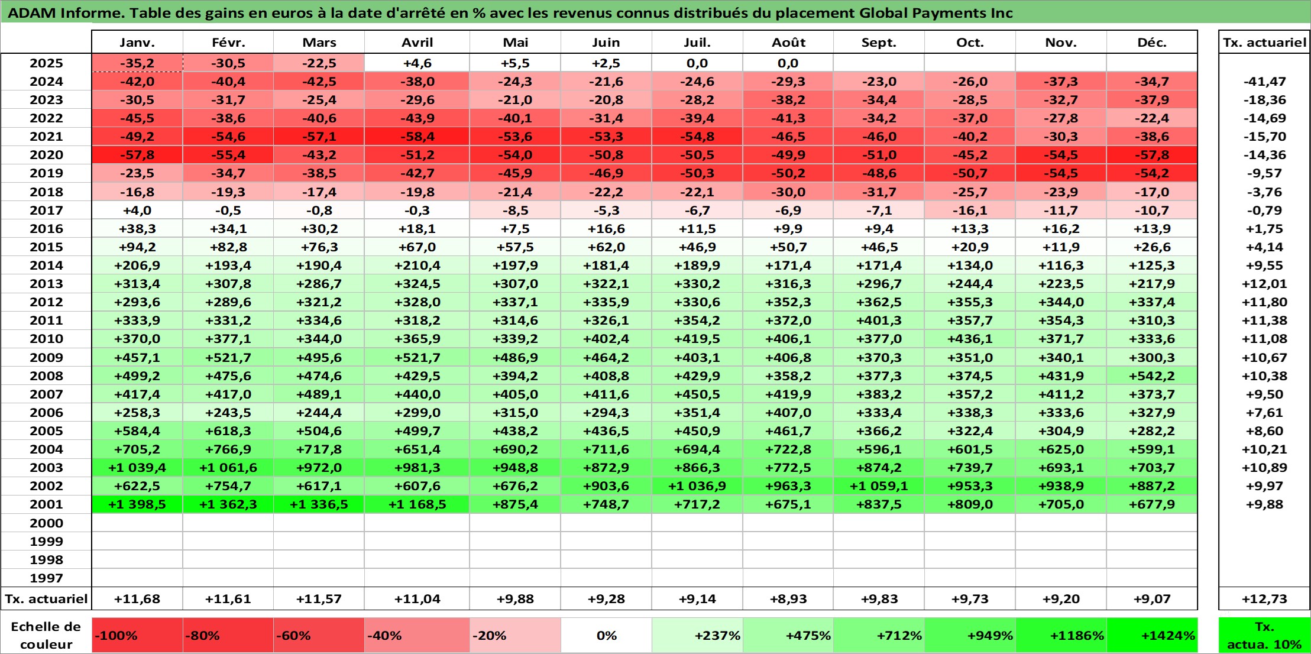Select the Déc. column header

[1152, 43]
